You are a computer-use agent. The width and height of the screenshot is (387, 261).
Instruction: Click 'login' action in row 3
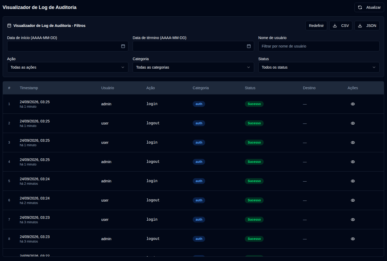(x=152, y=143)
